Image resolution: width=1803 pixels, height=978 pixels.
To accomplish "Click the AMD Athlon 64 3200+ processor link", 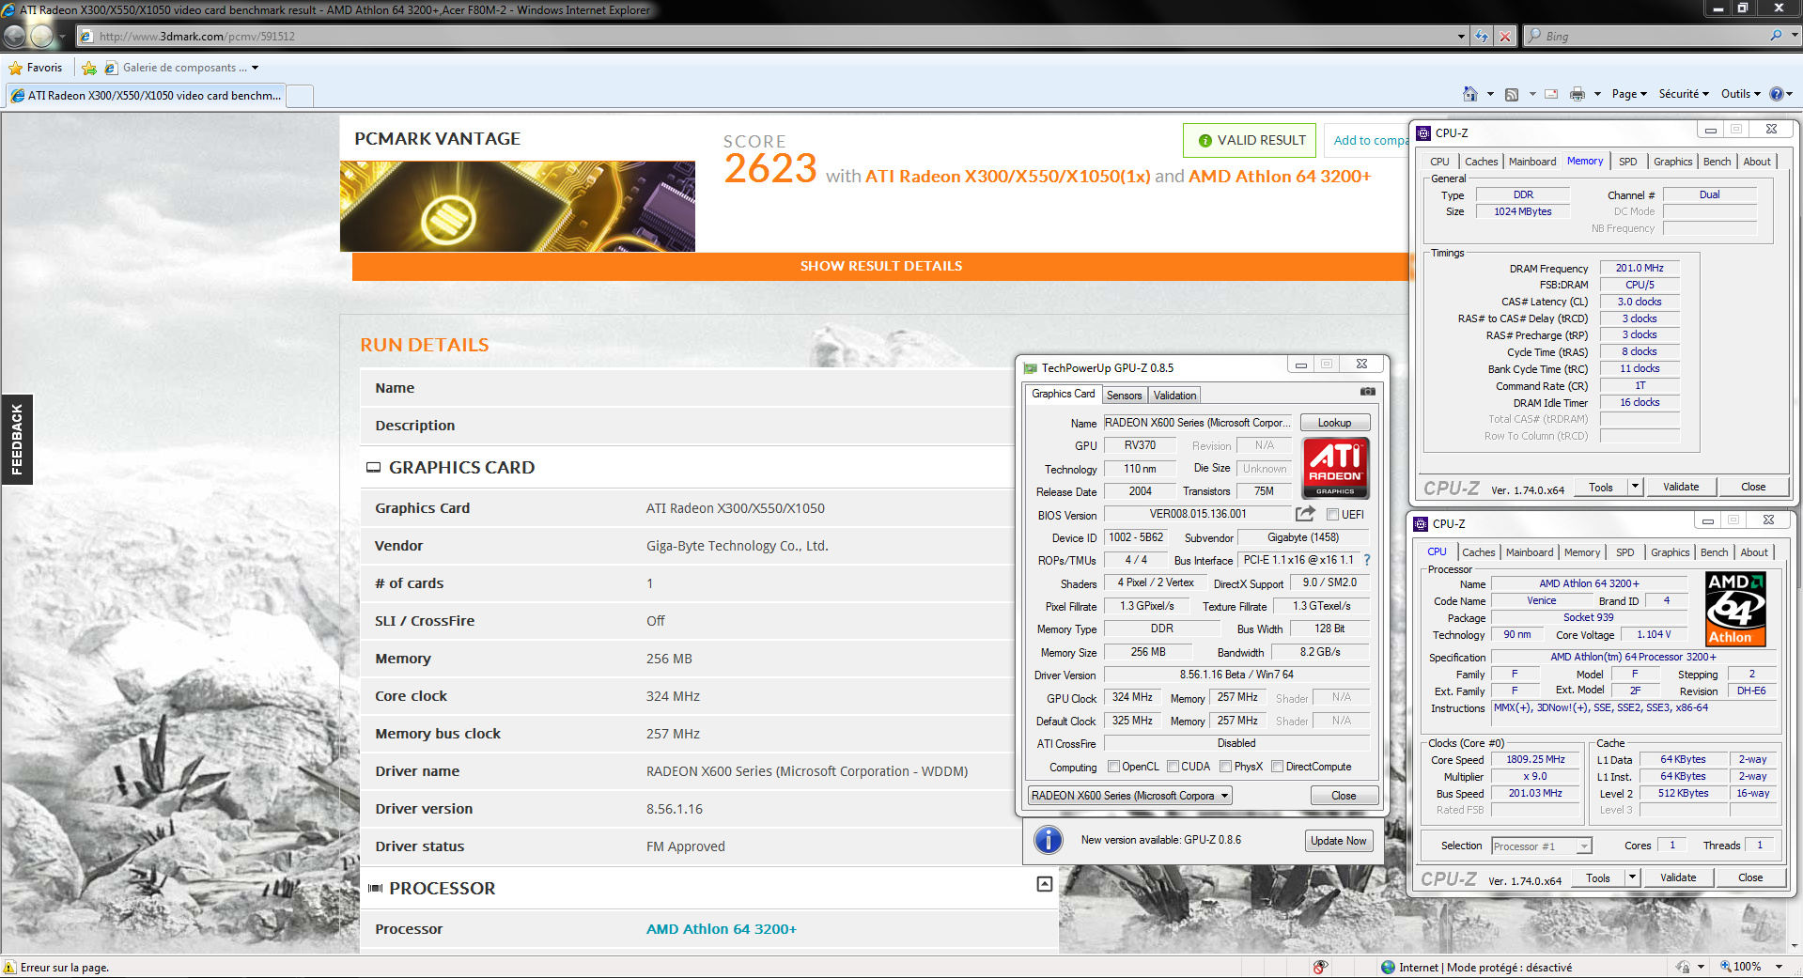I will 722,929.
